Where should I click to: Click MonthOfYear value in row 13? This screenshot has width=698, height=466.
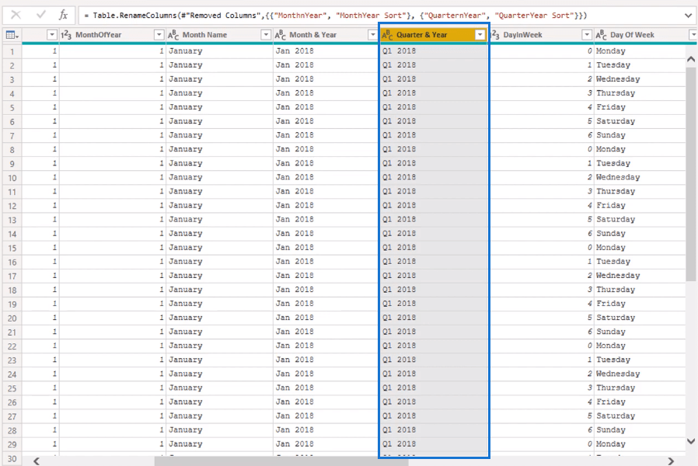tap(113, 220)
